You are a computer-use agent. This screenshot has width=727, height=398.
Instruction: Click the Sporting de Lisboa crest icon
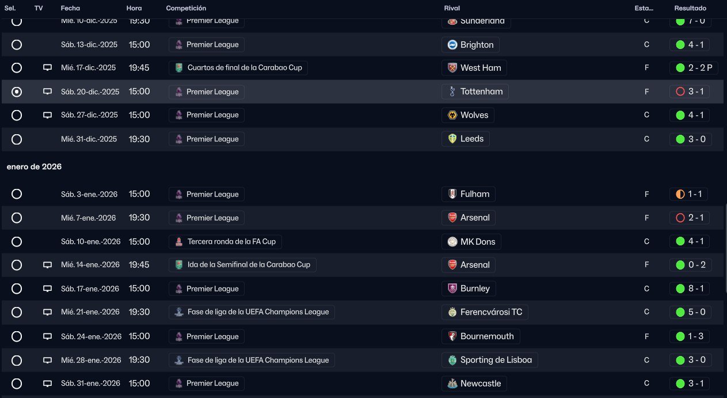tap(452, 360)
